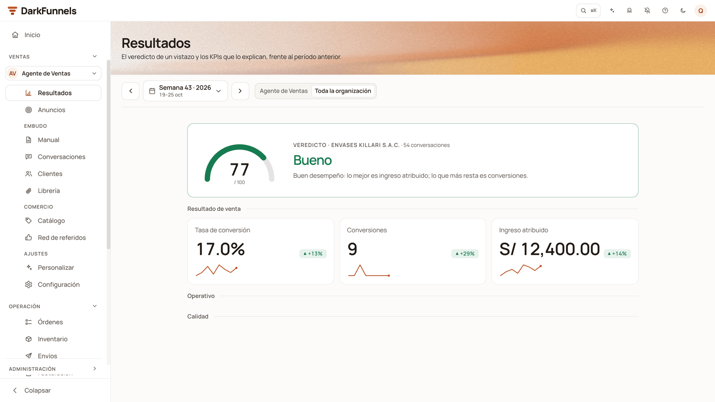Expand the Calidad section
Image resolution: width=715 pixels, height=402 pixels.
[198, 317]
